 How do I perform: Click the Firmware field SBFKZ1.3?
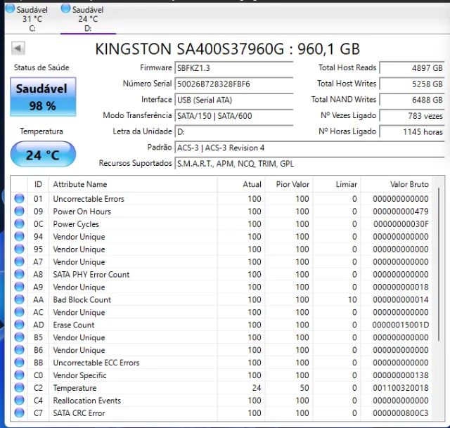pos(233,68)
